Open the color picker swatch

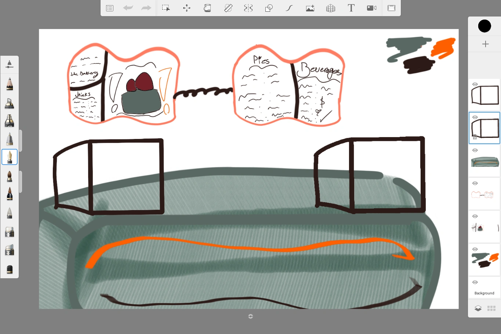(x=484, y=26)
